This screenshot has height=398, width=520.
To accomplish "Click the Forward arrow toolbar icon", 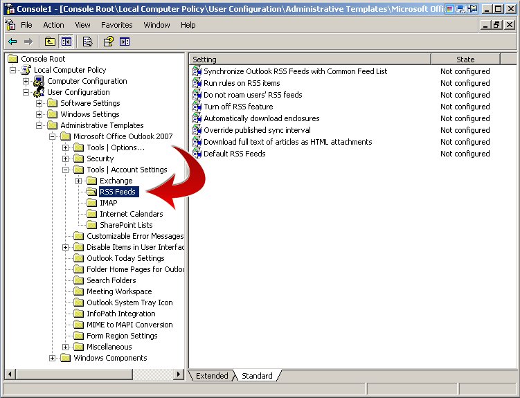I will 28,42.
